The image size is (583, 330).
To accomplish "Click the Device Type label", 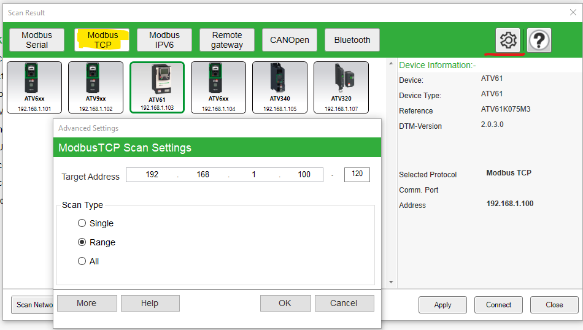I will tap(420, 96).
